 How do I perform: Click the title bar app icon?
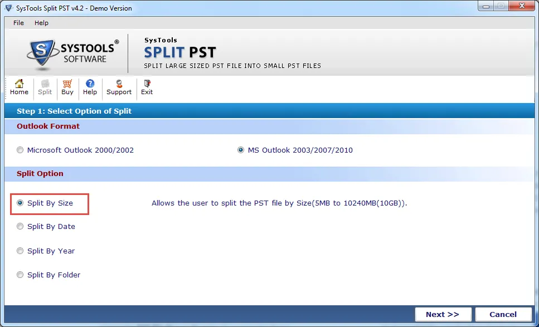click(9, 8)
